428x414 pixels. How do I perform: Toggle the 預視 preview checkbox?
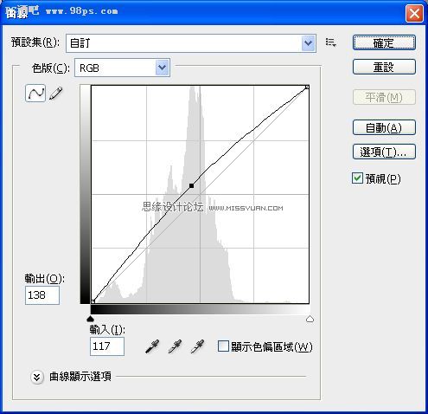coord(357,178)
